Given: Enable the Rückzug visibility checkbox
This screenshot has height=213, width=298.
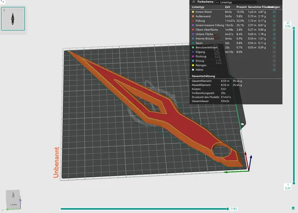Looking at the screenshot, I should click(x=274, y=56).
